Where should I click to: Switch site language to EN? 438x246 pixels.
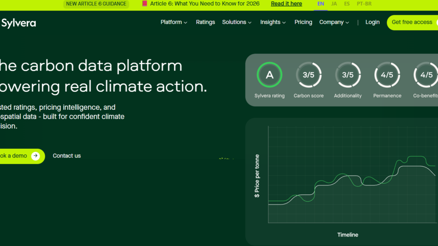pos(320,4)
